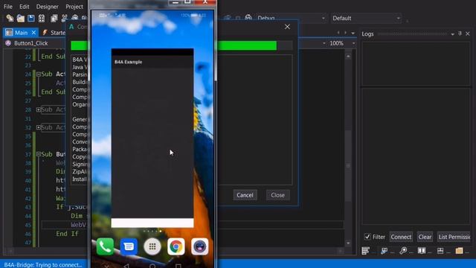476x268 pixels.
Task: Click the Run bug icon next to Debug
Action: [x=248, y=18]
